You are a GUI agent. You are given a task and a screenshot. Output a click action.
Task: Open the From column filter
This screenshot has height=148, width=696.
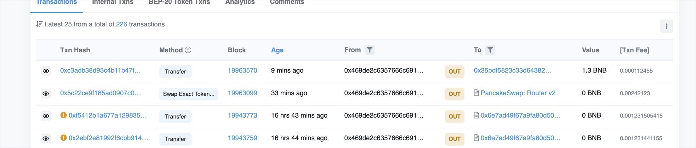(369, 50)
